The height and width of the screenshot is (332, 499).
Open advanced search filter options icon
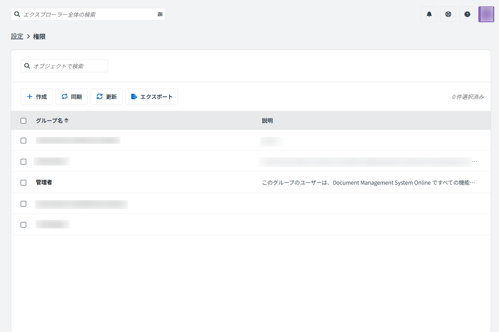tap(160, 14)
